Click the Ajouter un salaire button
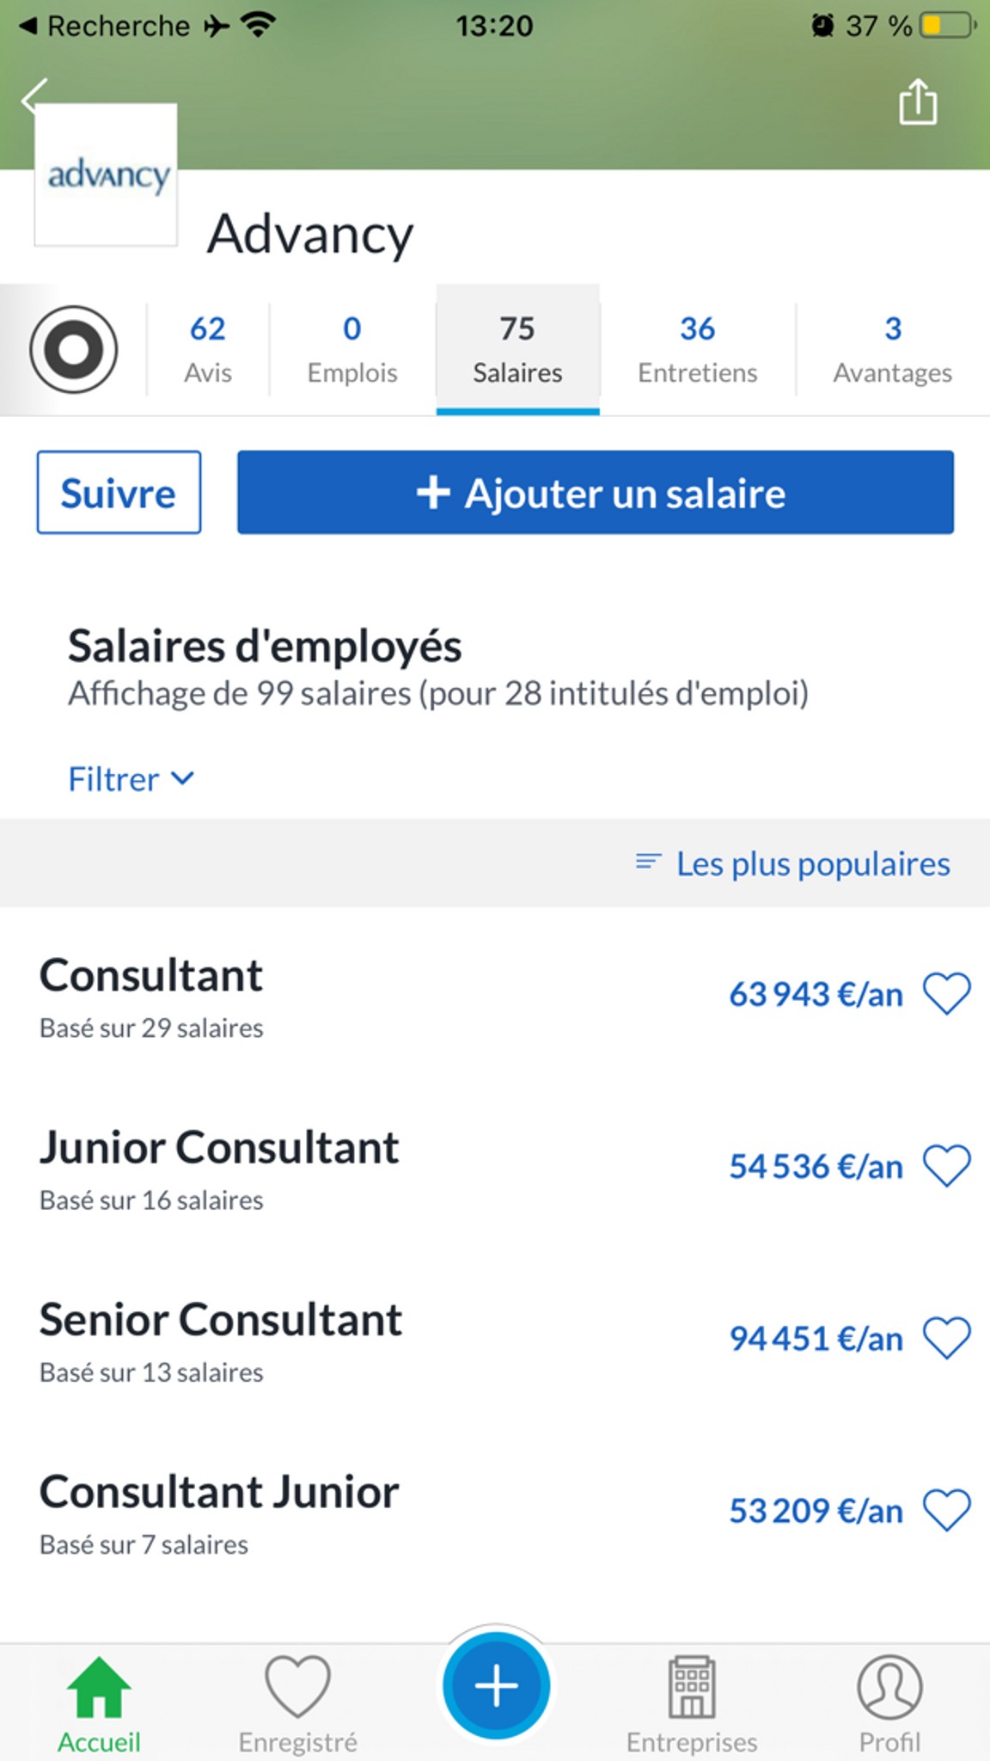This screenshot has width=990, height=1761. [596, 493]
